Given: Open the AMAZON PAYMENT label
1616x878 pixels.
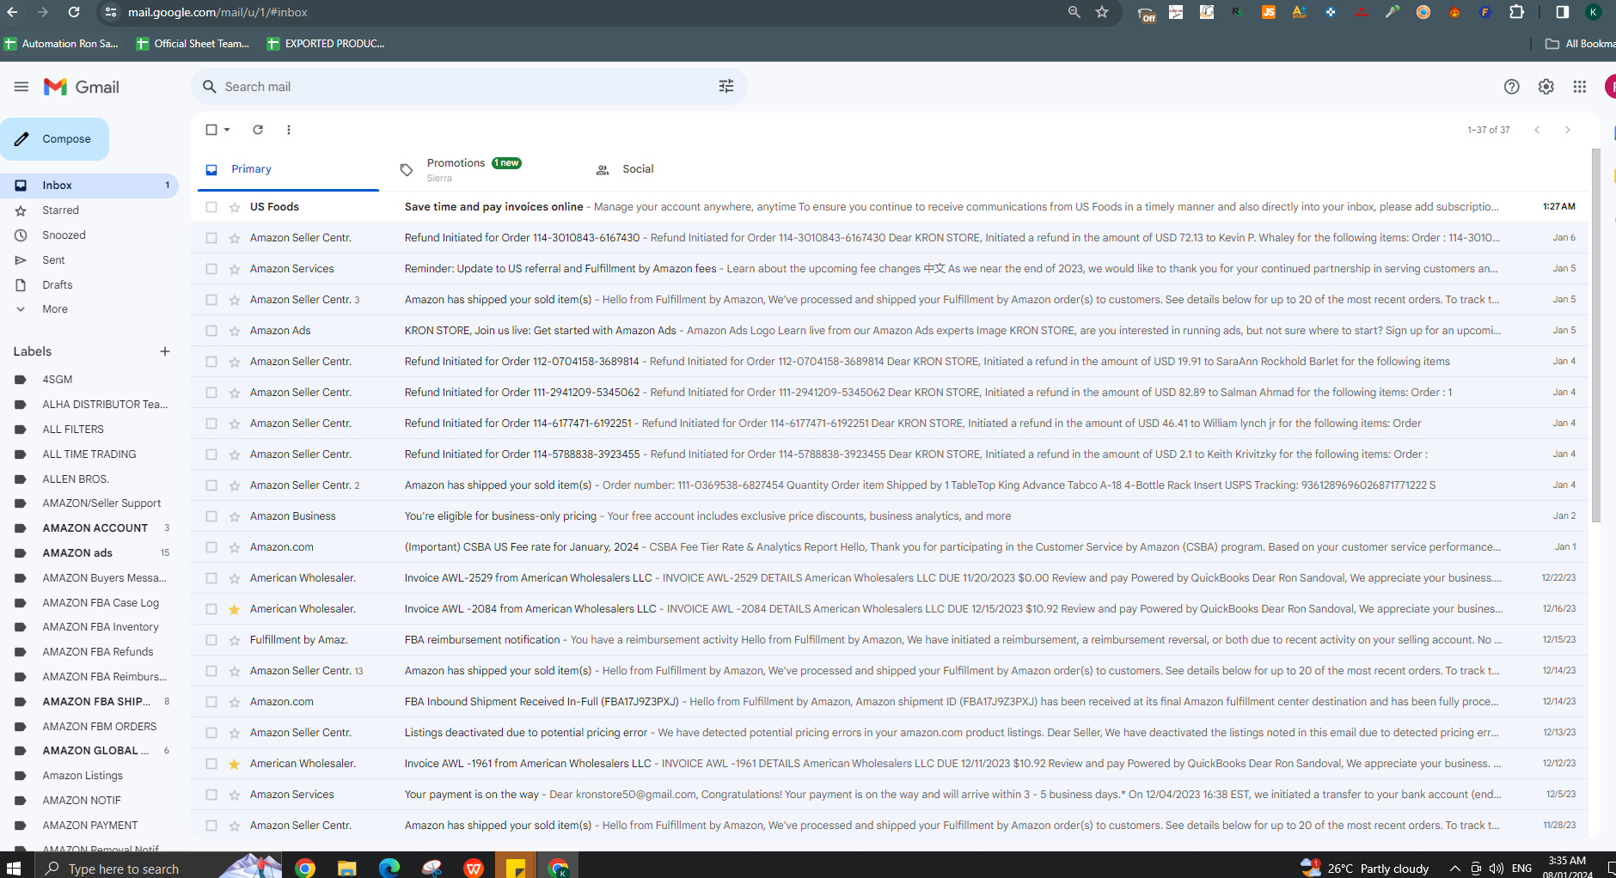Looking at the screenshot, I should (89, 826).
